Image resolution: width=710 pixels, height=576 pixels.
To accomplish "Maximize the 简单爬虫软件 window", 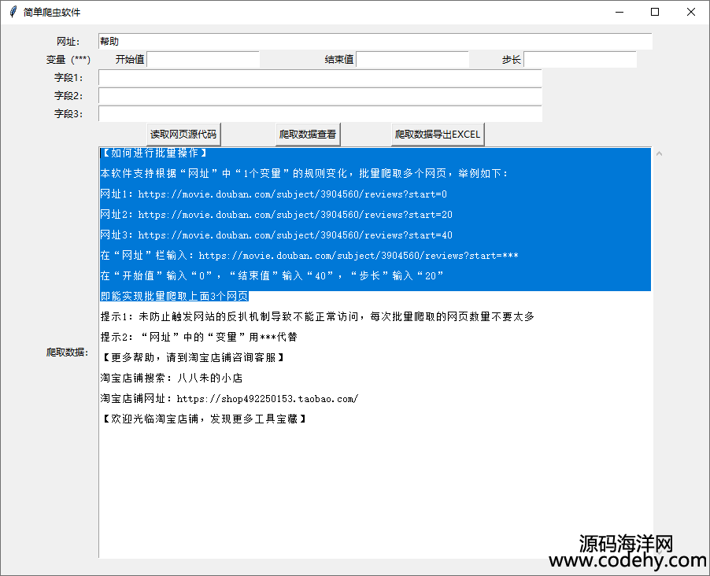I will point(655,13).
